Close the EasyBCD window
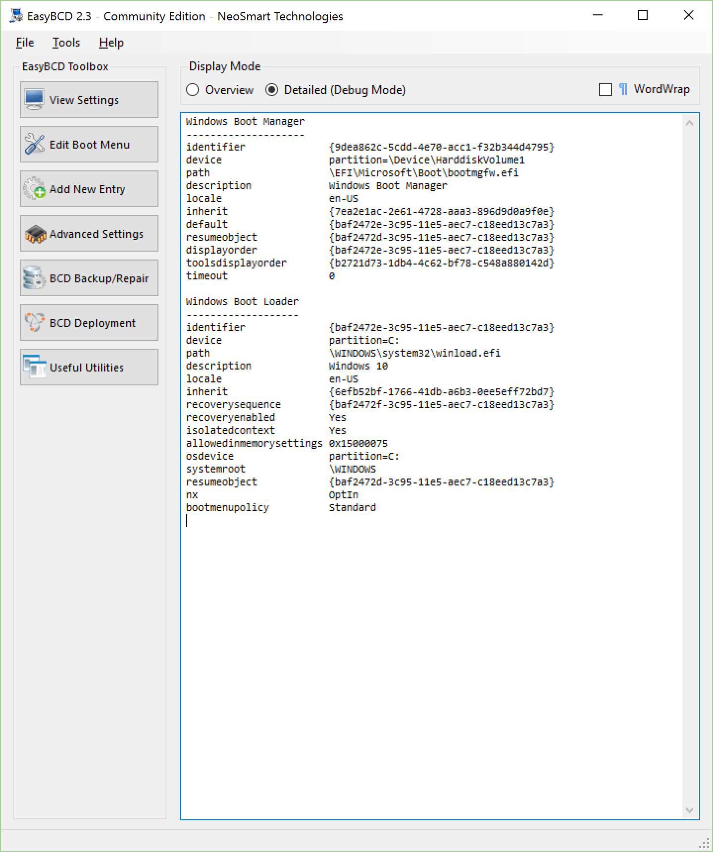The height and width of the screenshot is (852, 713). (x=688, y=15)
